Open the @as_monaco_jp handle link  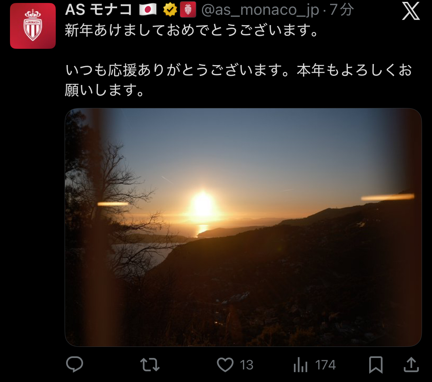260,10
